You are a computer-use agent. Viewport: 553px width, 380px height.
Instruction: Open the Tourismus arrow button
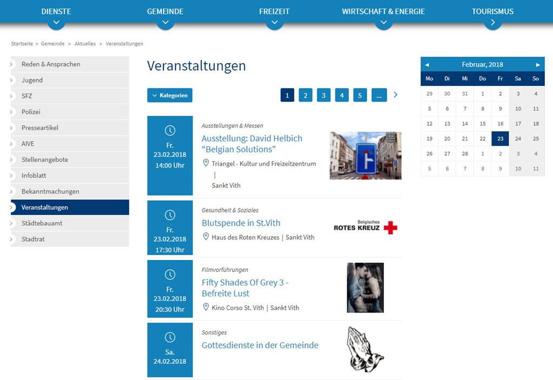click(493, 23)
